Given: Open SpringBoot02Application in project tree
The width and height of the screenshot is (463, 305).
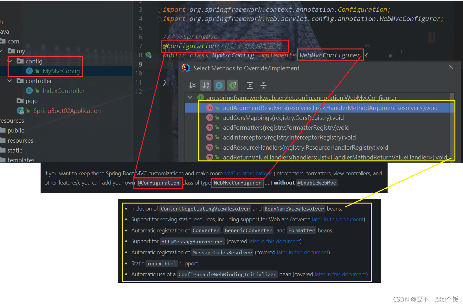Looking at the screenshot, I should click(x=67, y=111).
